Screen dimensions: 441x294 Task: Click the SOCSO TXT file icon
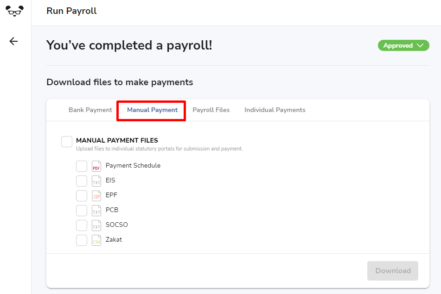pos(96,225)
